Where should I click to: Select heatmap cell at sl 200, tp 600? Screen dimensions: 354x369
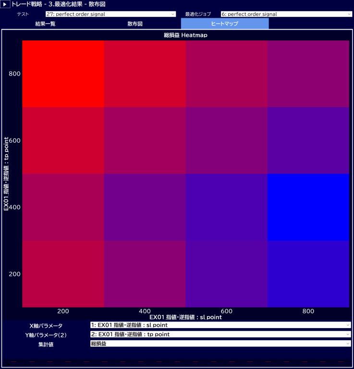(x=63, y=140)
